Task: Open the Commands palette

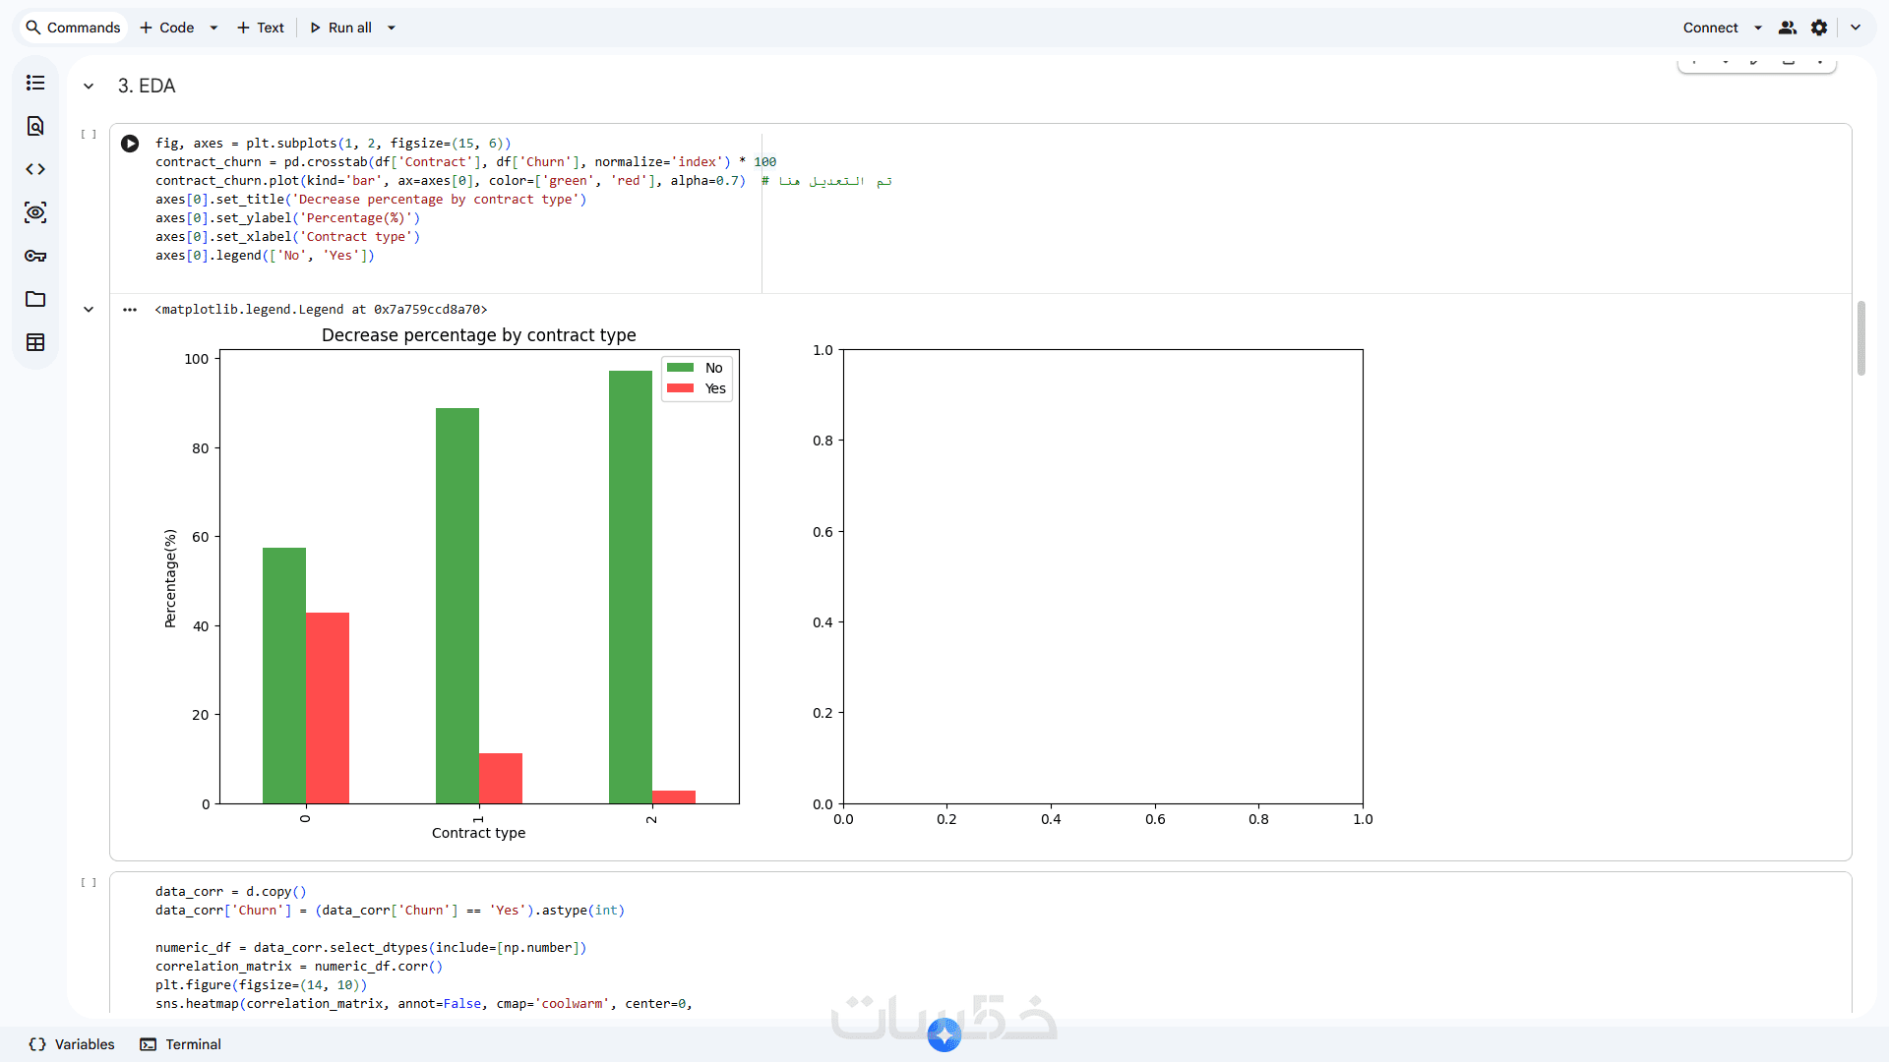Action: click(x=73, y=28)
